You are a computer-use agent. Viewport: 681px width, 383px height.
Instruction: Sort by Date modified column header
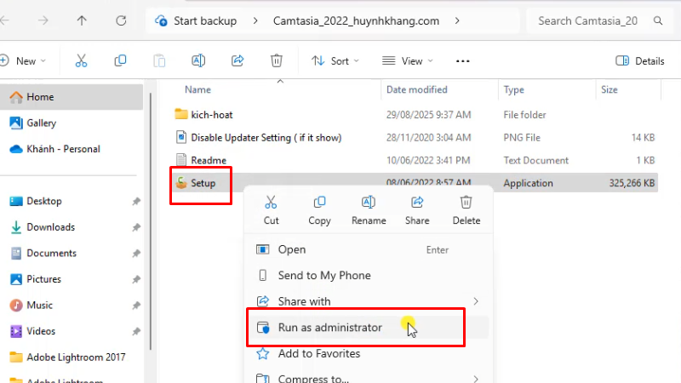416,89
